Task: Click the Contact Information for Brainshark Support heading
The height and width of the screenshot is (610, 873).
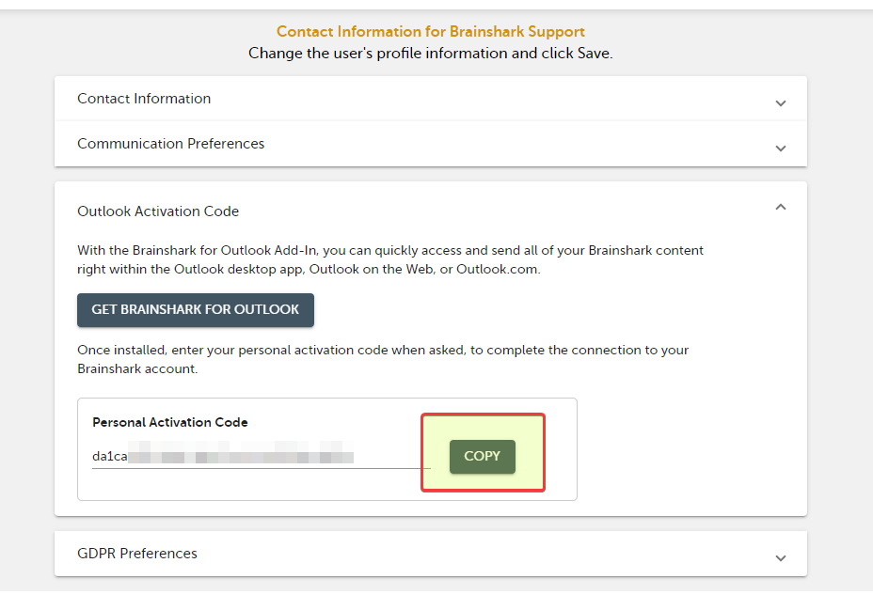Action: [x=430, y=32]
